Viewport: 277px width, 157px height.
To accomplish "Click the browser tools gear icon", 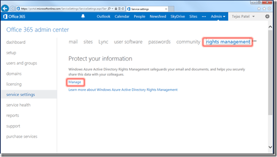I will click(269, 9).
